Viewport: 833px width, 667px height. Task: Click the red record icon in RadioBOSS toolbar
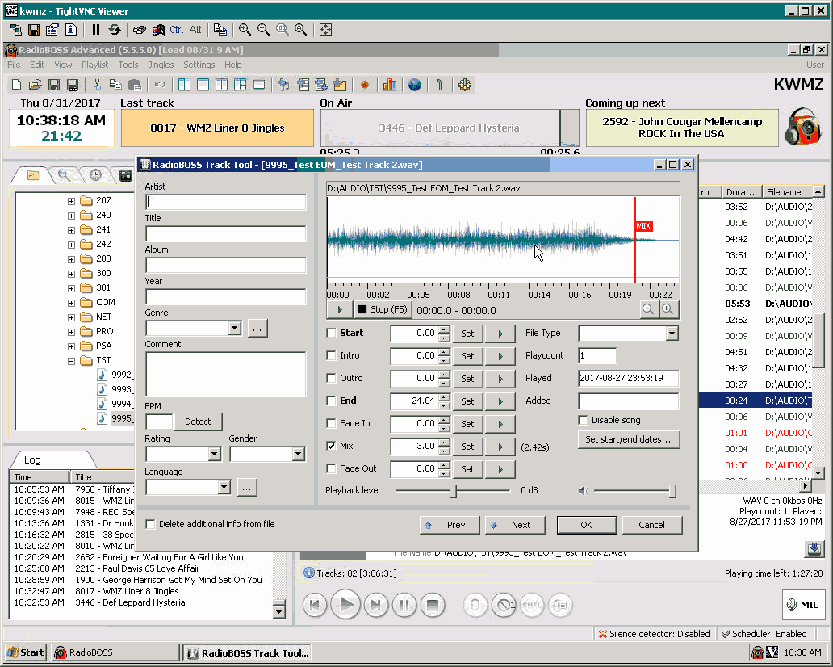[365, 85]
